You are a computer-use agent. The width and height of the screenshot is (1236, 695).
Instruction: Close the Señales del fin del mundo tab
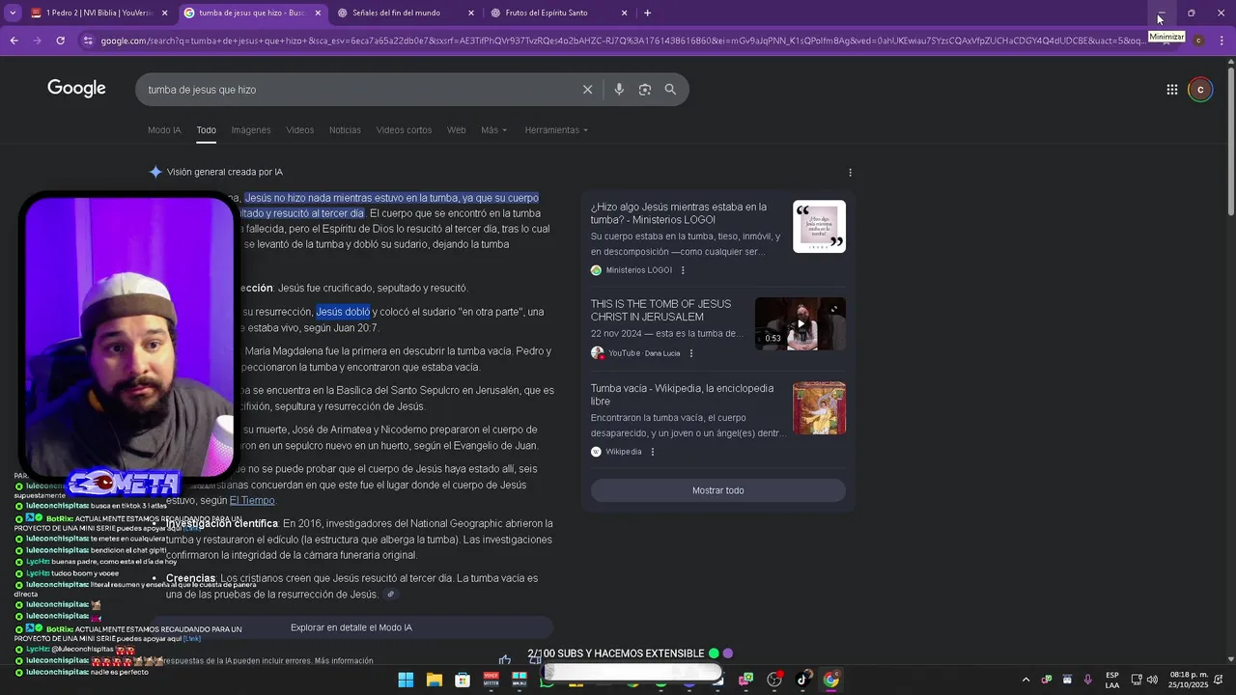(x=471, y=13)
